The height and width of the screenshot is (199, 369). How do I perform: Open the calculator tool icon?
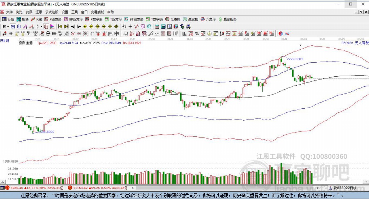tap(163, 27)
